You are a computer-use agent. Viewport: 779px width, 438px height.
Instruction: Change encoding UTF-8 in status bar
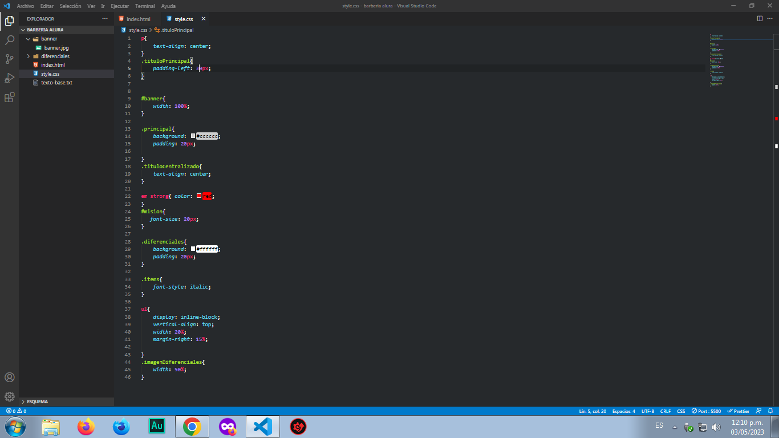coord(648,411)
